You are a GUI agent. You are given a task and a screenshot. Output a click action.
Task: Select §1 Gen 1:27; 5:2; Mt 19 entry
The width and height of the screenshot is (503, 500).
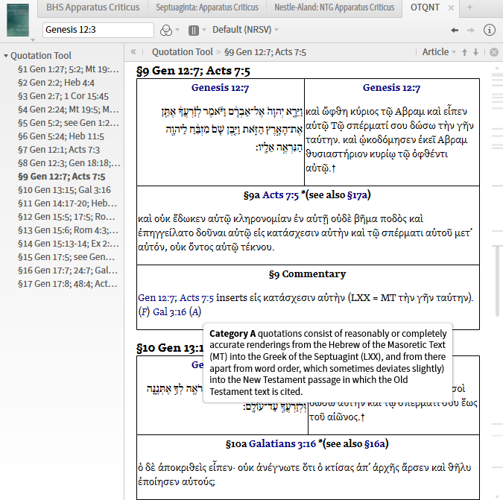click(x=69, y=69)
